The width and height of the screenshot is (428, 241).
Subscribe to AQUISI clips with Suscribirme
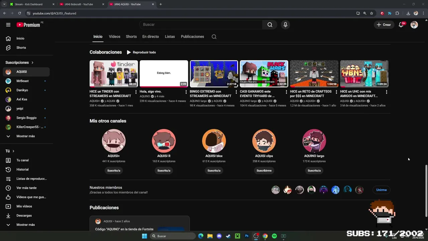264,170
